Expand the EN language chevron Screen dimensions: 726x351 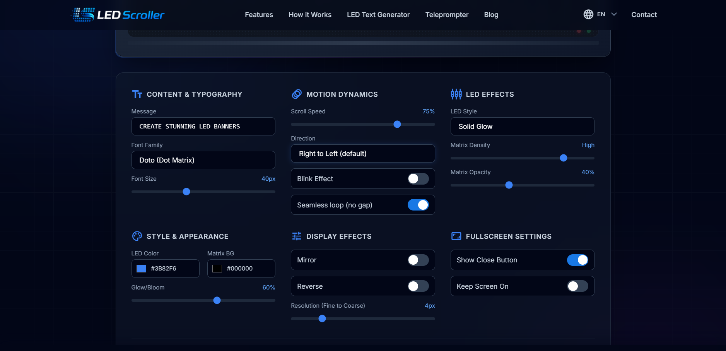point(614,14)
